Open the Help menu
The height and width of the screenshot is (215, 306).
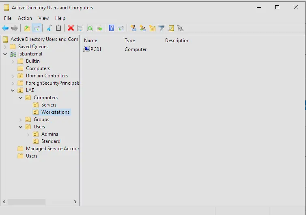point(60,18)
